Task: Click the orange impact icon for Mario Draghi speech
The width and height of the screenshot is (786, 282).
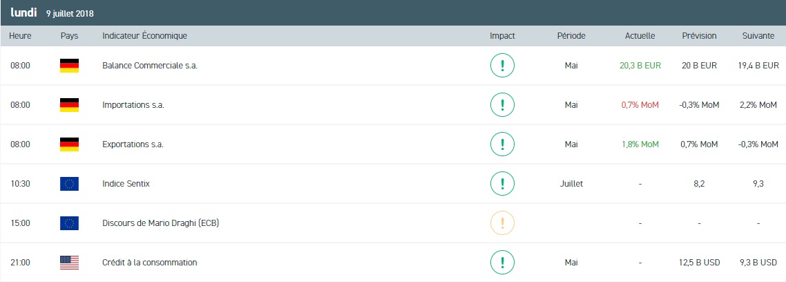Action: click(x=502, y=223)
